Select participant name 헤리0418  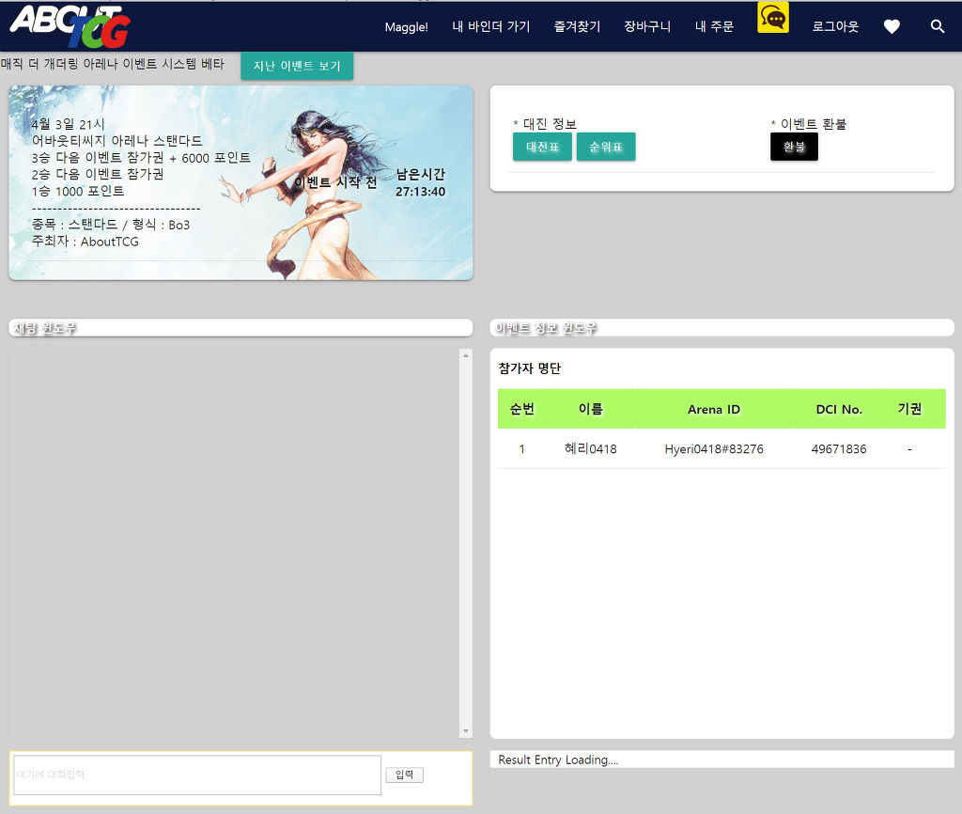590,448
